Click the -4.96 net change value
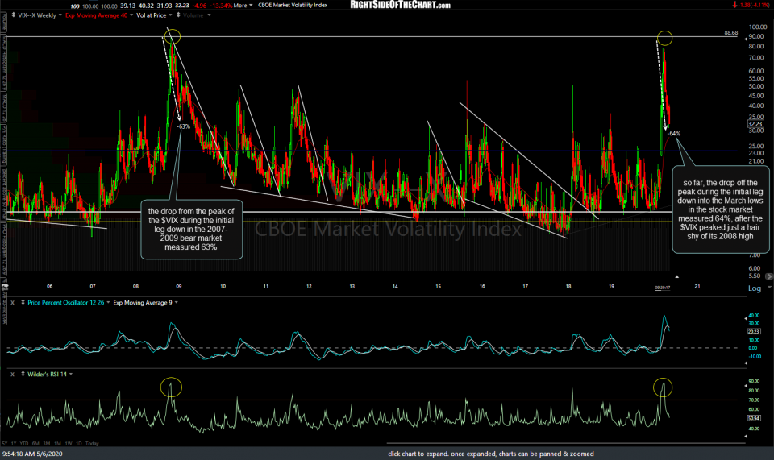 click(x=199, y=6)
